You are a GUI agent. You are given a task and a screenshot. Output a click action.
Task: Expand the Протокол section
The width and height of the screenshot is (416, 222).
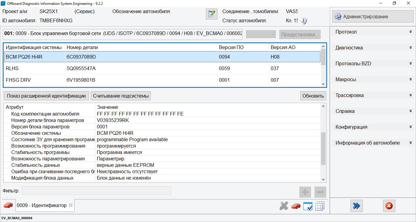pyautogui.click(x=411, y=32)
